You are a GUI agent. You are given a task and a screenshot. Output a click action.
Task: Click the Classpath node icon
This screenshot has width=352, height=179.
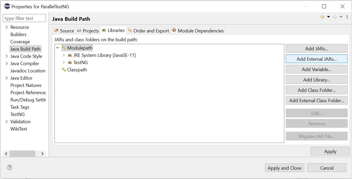[x=64, y=70]
